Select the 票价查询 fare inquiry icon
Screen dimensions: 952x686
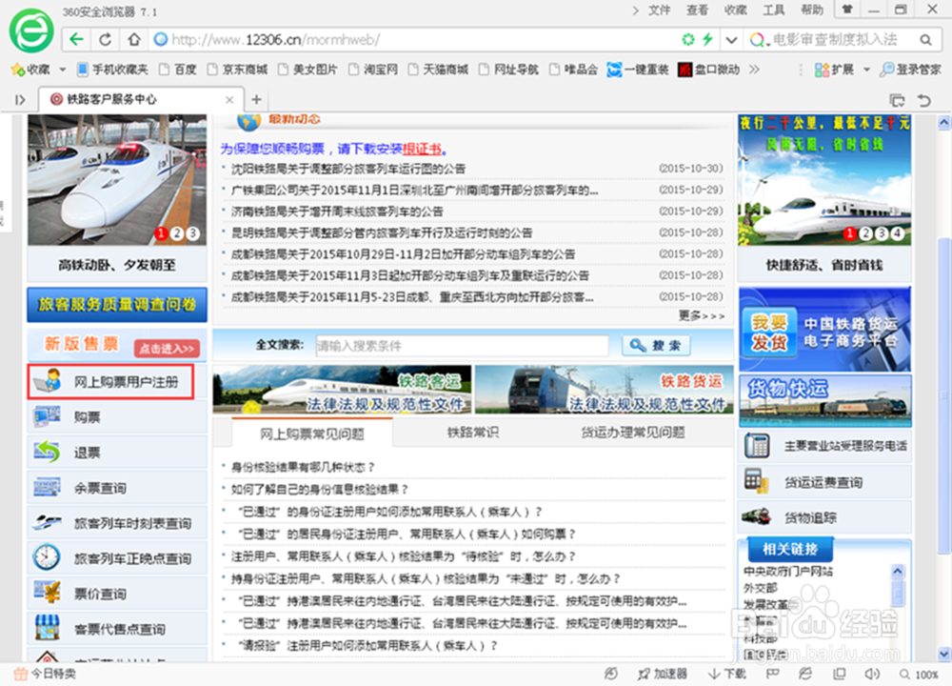pyautogui.click(x=48, y=593)
